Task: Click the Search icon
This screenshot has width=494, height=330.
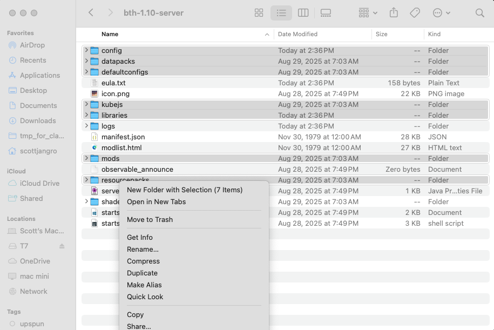Action: (478, 12)
